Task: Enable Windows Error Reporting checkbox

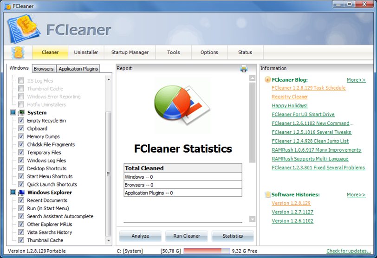Action: coord(21,97)
